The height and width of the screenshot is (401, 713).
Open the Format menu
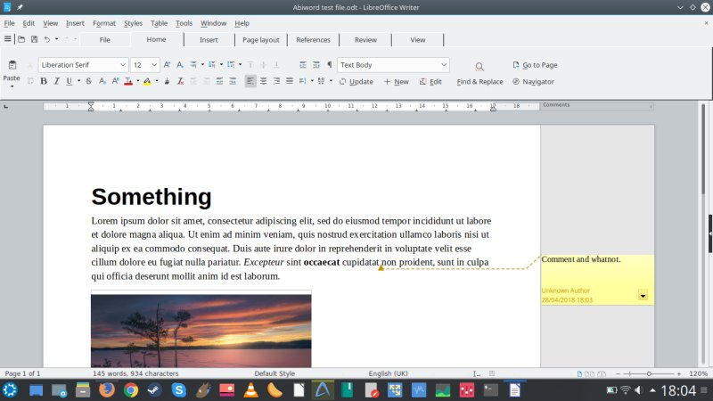pos(103,23)
